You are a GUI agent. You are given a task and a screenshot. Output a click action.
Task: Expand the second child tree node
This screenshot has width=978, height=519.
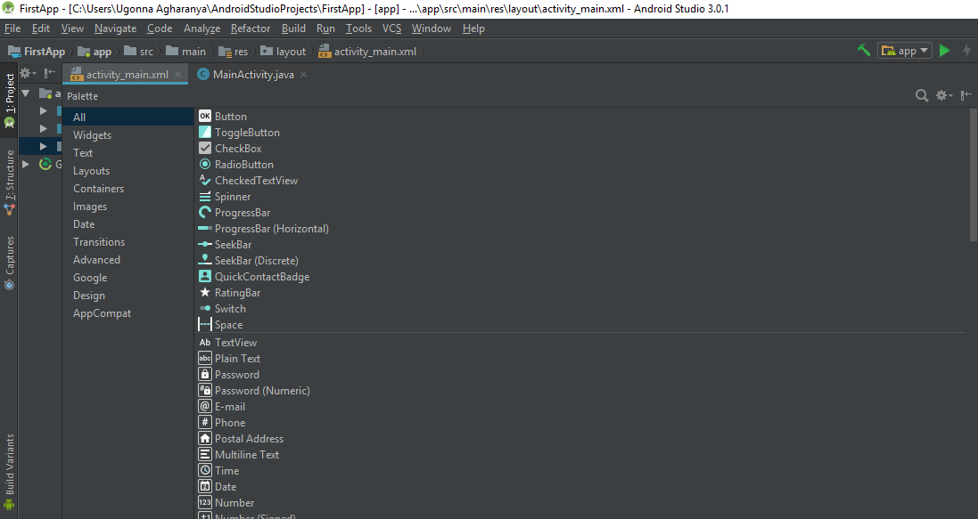tap(43, 129)
